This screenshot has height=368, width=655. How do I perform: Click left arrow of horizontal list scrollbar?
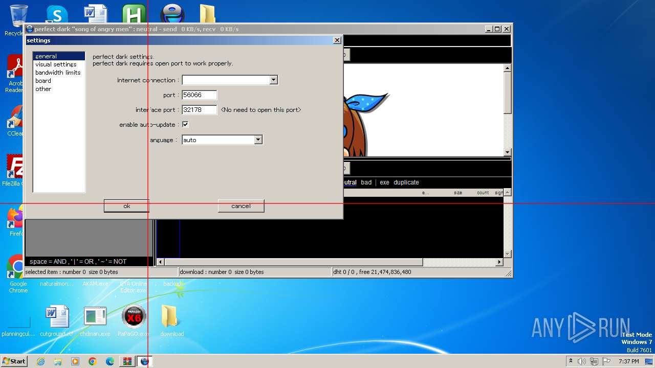point(161,262)
